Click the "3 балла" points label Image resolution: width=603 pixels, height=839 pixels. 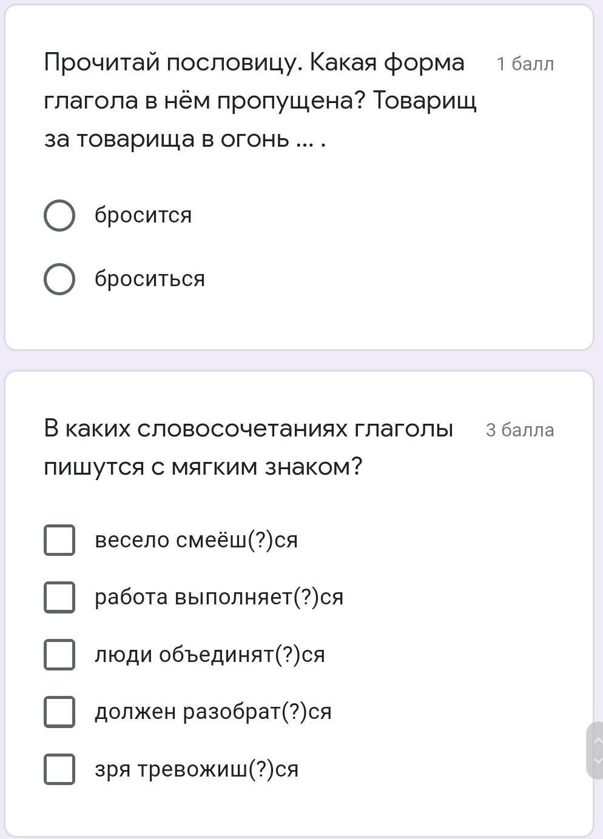click(520, 430)
